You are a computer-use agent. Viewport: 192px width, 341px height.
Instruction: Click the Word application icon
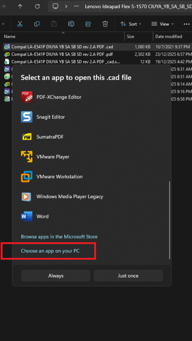pyautogui.click(x=26, y=217)
